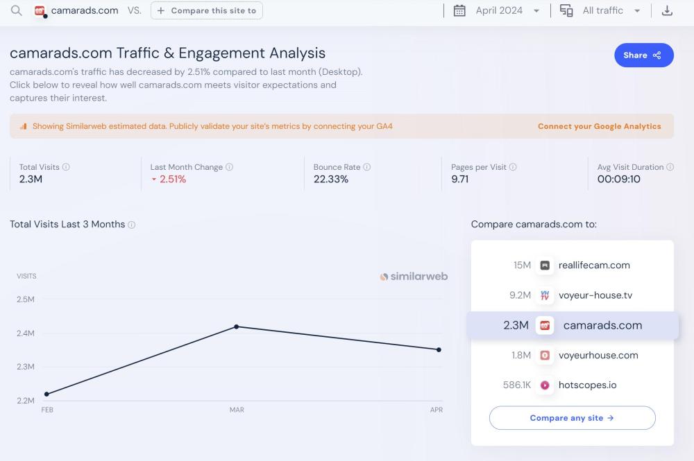Select reallifecam.com in the compare list
The width and height of the screenshot is (694, 461).
point(593,265)
